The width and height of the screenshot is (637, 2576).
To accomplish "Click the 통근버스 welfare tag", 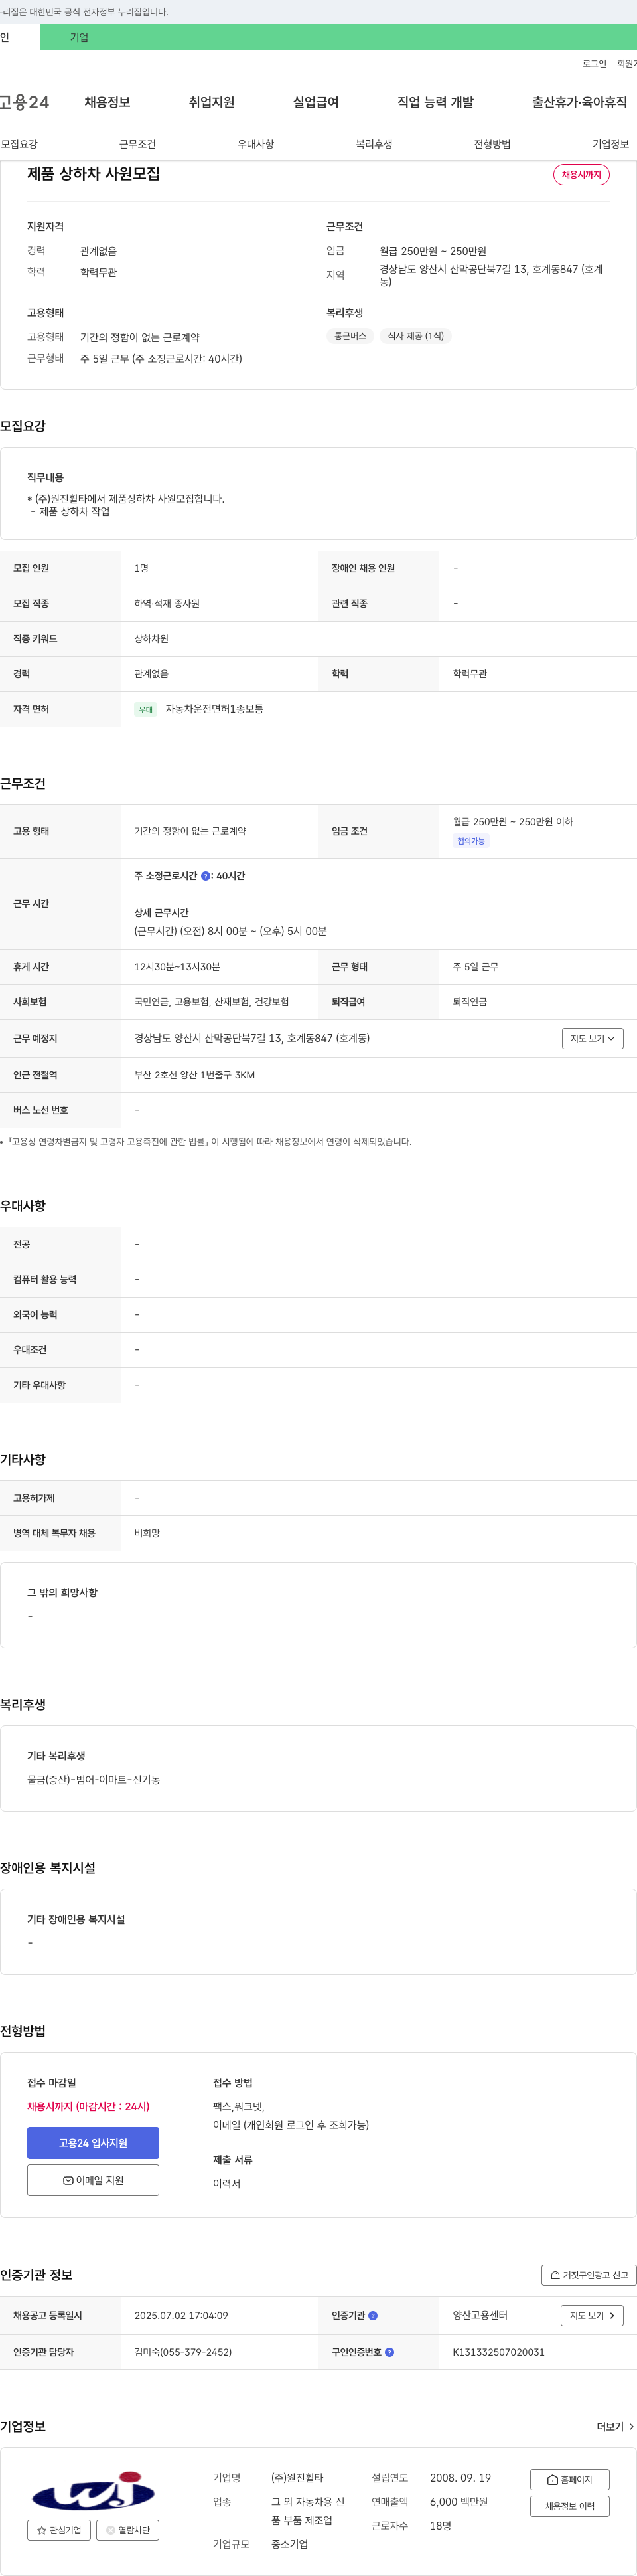I will (350, 336).
